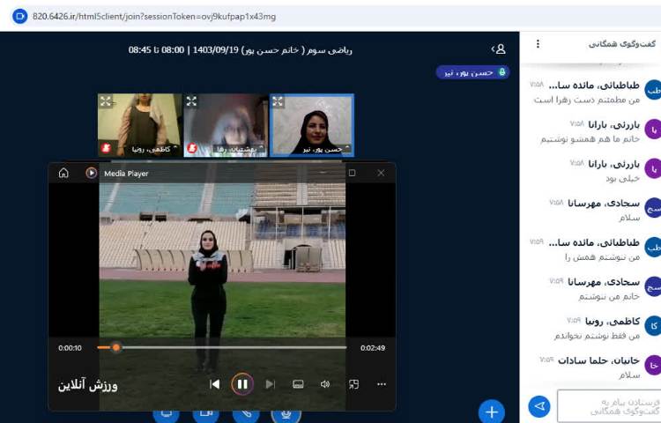Focus the public chat message input field
The width and height of the screenshot is (661, 423).
pyautogui.click(x=609, y=406)
